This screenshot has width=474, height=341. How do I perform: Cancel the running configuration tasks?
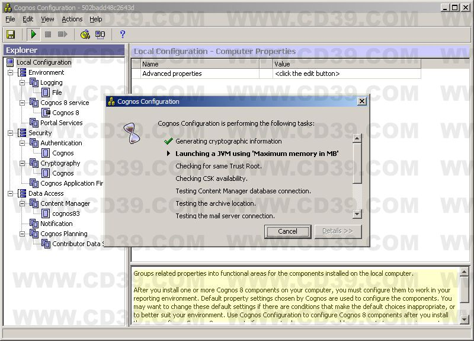[287, 231]
